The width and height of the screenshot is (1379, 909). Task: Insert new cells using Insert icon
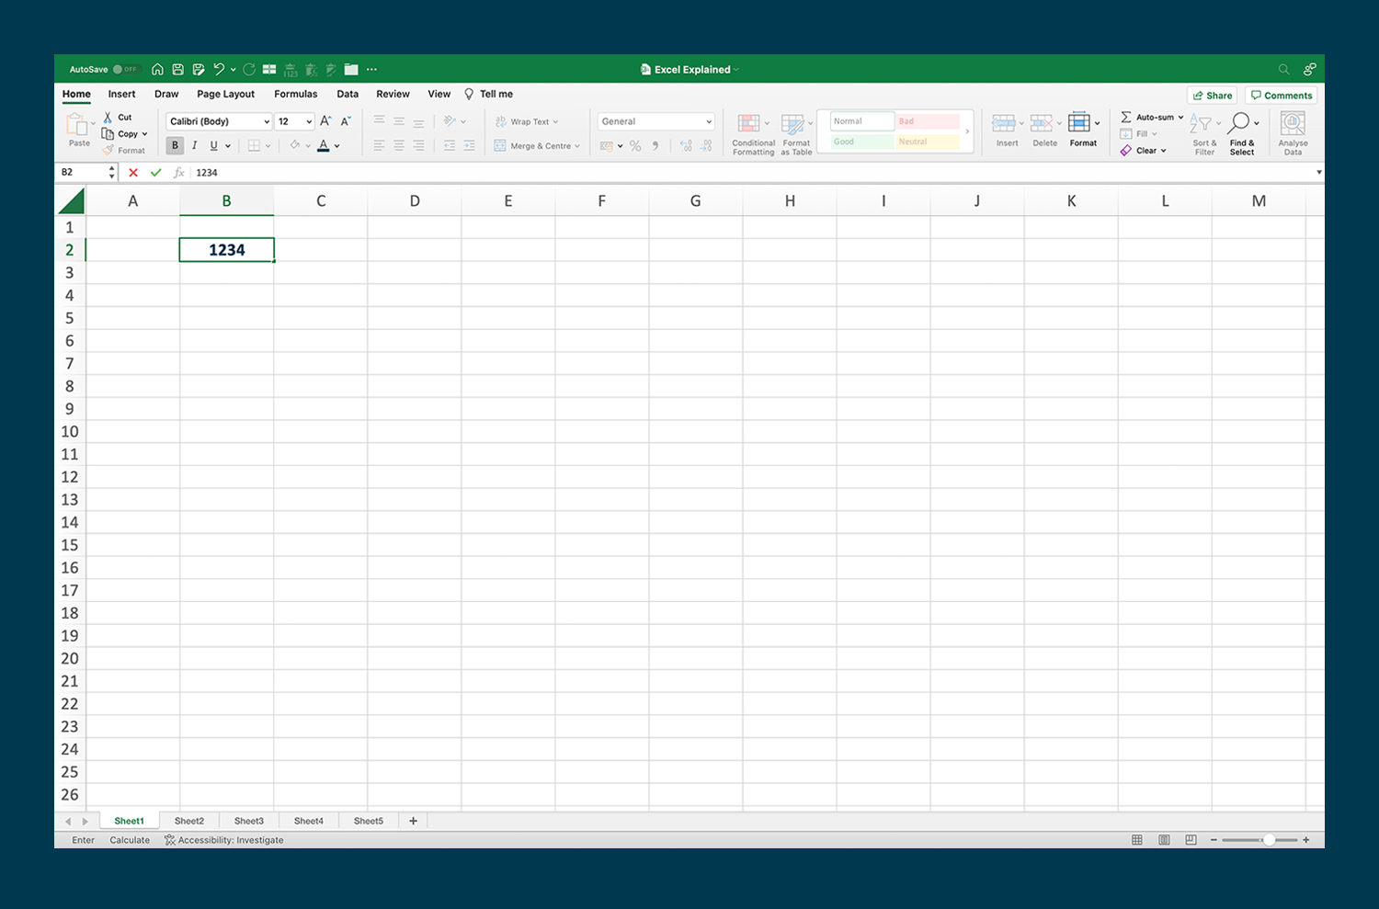click(1006, 126)
